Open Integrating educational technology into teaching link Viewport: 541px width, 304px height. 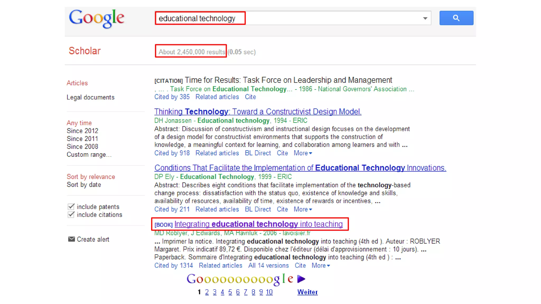tap(258, 224)
